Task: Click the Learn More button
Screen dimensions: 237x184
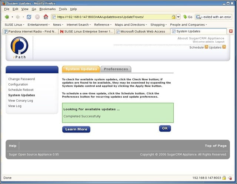Action: tap(76, 129)
